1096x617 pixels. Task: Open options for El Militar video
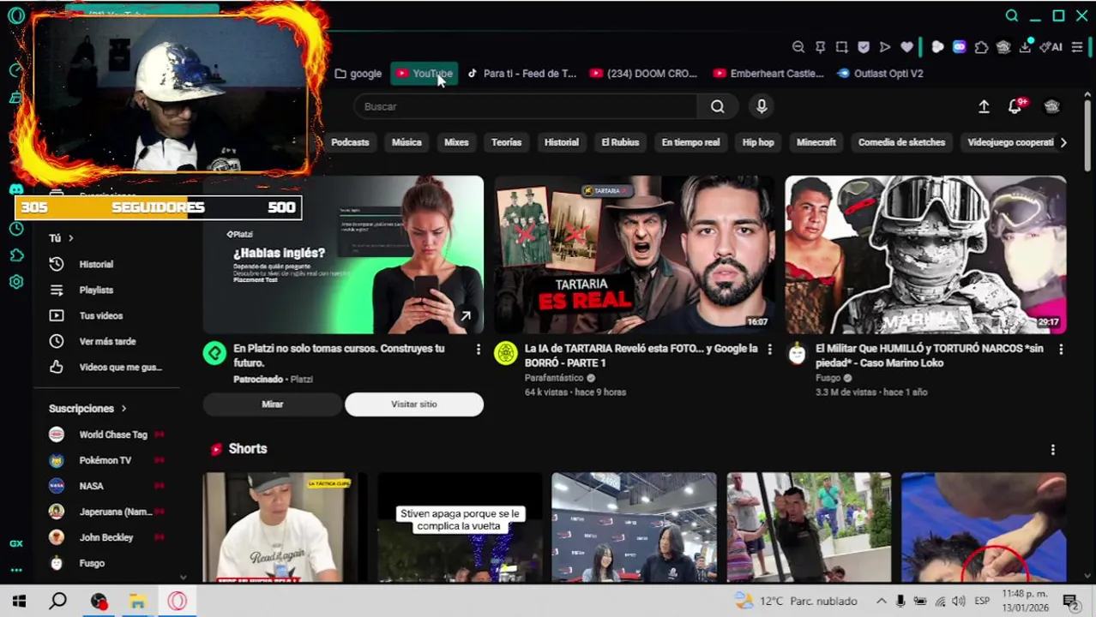(1061, 349)
